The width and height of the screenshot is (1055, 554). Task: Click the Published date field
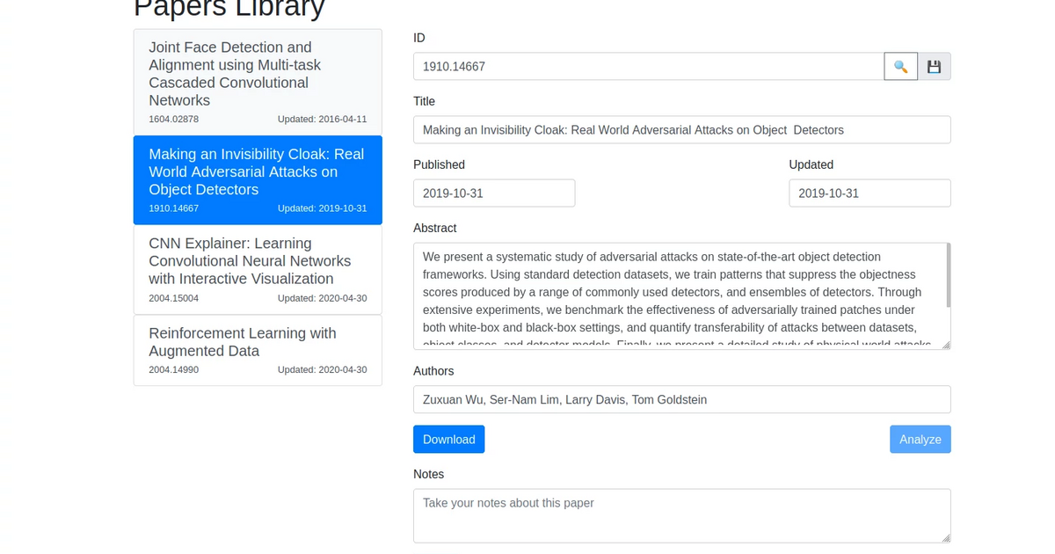[494, 193]
